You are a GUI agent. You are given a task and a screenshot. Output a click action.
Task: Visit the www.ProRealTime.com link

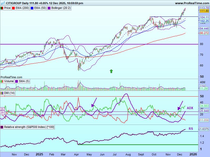191,3
